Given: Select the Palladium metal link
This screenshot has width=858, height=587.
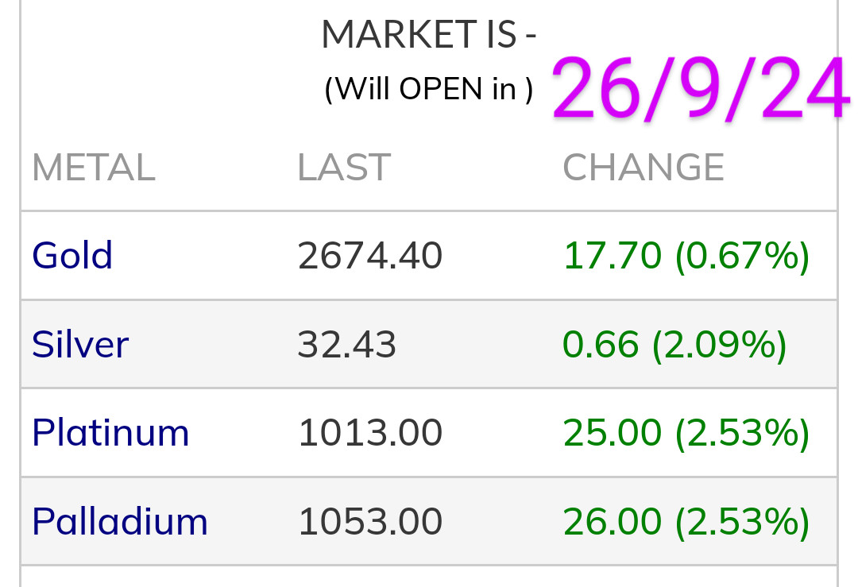Looking at the screenshot, I should point(120,522).
